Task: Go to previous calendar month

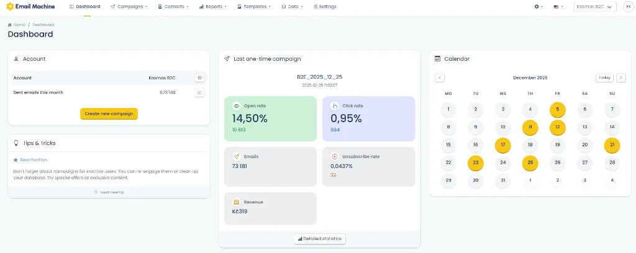Action: click(440, 78)
